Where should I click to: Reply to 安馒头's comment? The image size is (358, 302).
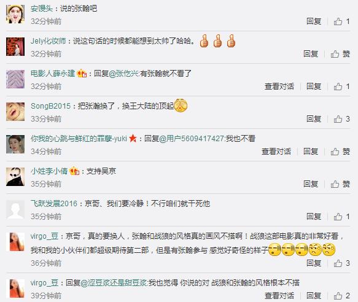(x=314, y=21)
